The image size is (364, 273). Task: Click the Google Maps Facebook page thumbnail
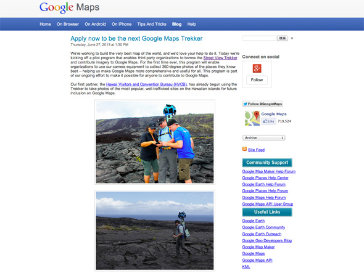tap(252, 118)
